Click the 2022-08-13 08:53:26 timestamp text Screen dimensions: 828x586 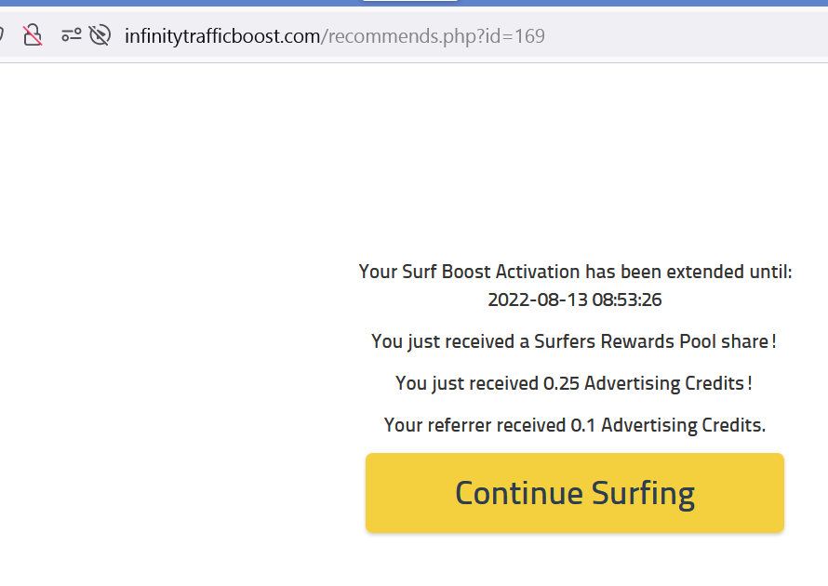tap(575, 300)
